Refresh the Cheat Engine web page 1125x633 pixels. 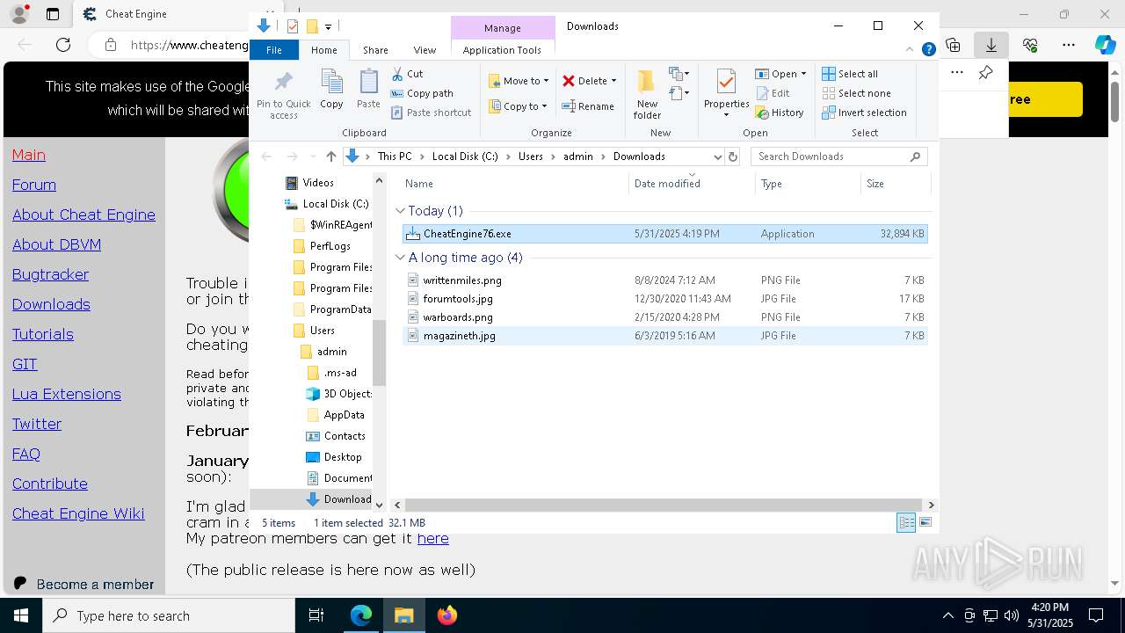[63, 45]
